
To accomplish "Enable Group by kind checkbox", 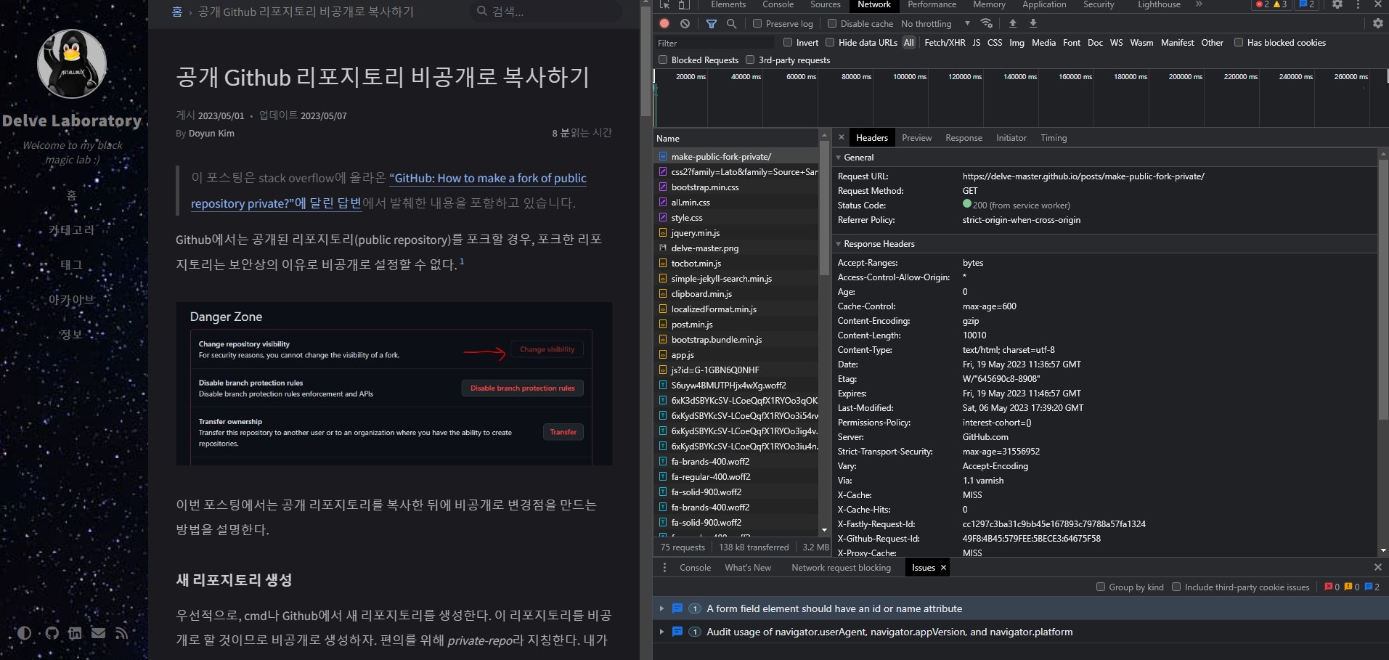I will pos(1101,587).
